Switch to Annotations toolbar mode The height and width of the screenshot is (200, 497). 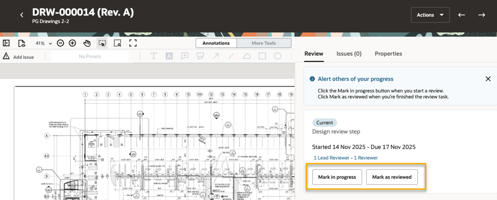216,43
